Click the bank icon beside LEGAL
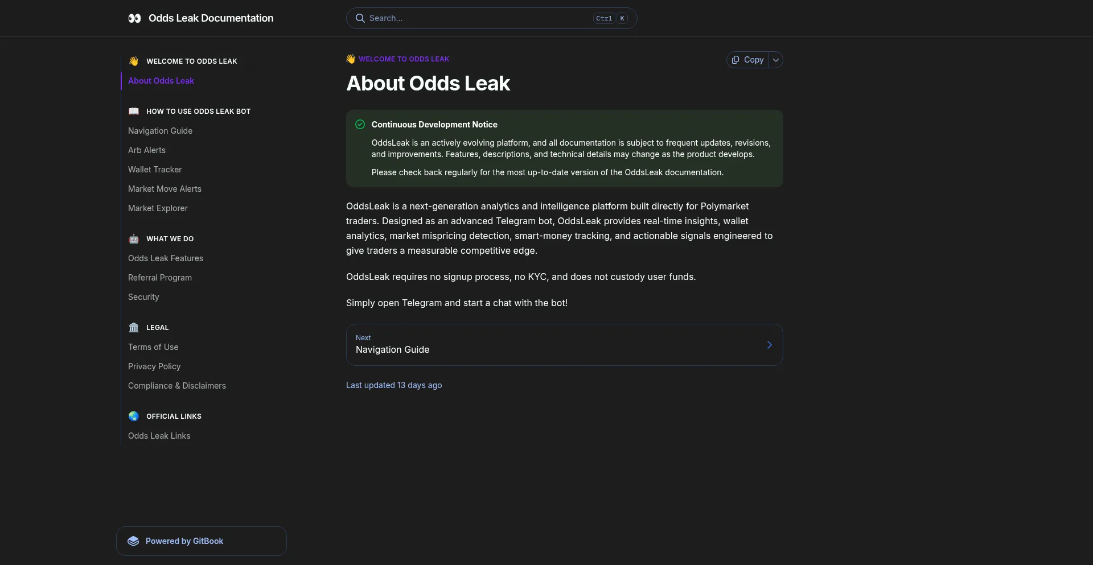This screenshot has width=1093, height=565. (x=133, y=327)
